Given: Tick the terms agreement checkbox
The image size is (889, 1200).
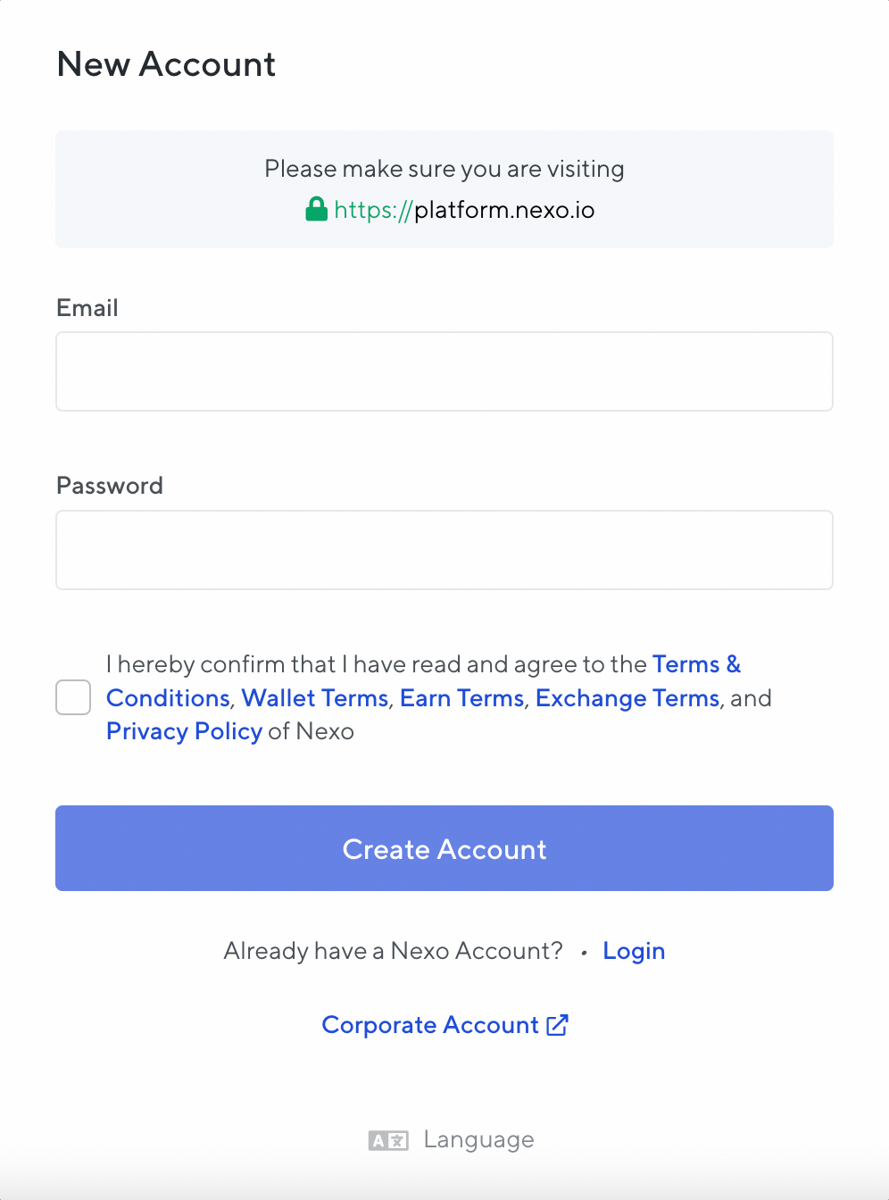Looking at the screenshot, I should point(73,697).
